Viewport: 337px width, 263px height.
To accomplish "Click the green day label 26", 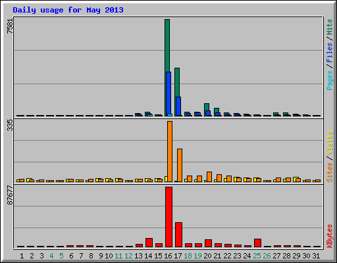I will pos(267,256).
